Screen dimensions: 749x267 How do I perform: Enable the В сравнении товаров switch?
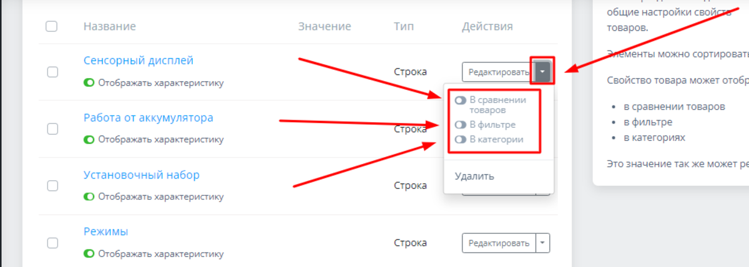pos(461,100)
